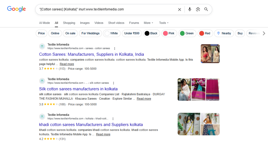268x143 pixels.
Task: Open options menu for Cotton Sarees result
Action: click(x=115, y=48)
